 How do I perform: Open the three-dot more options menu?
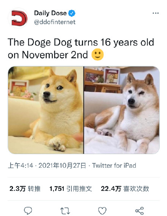pyautogui.click(x=156, y=13)
